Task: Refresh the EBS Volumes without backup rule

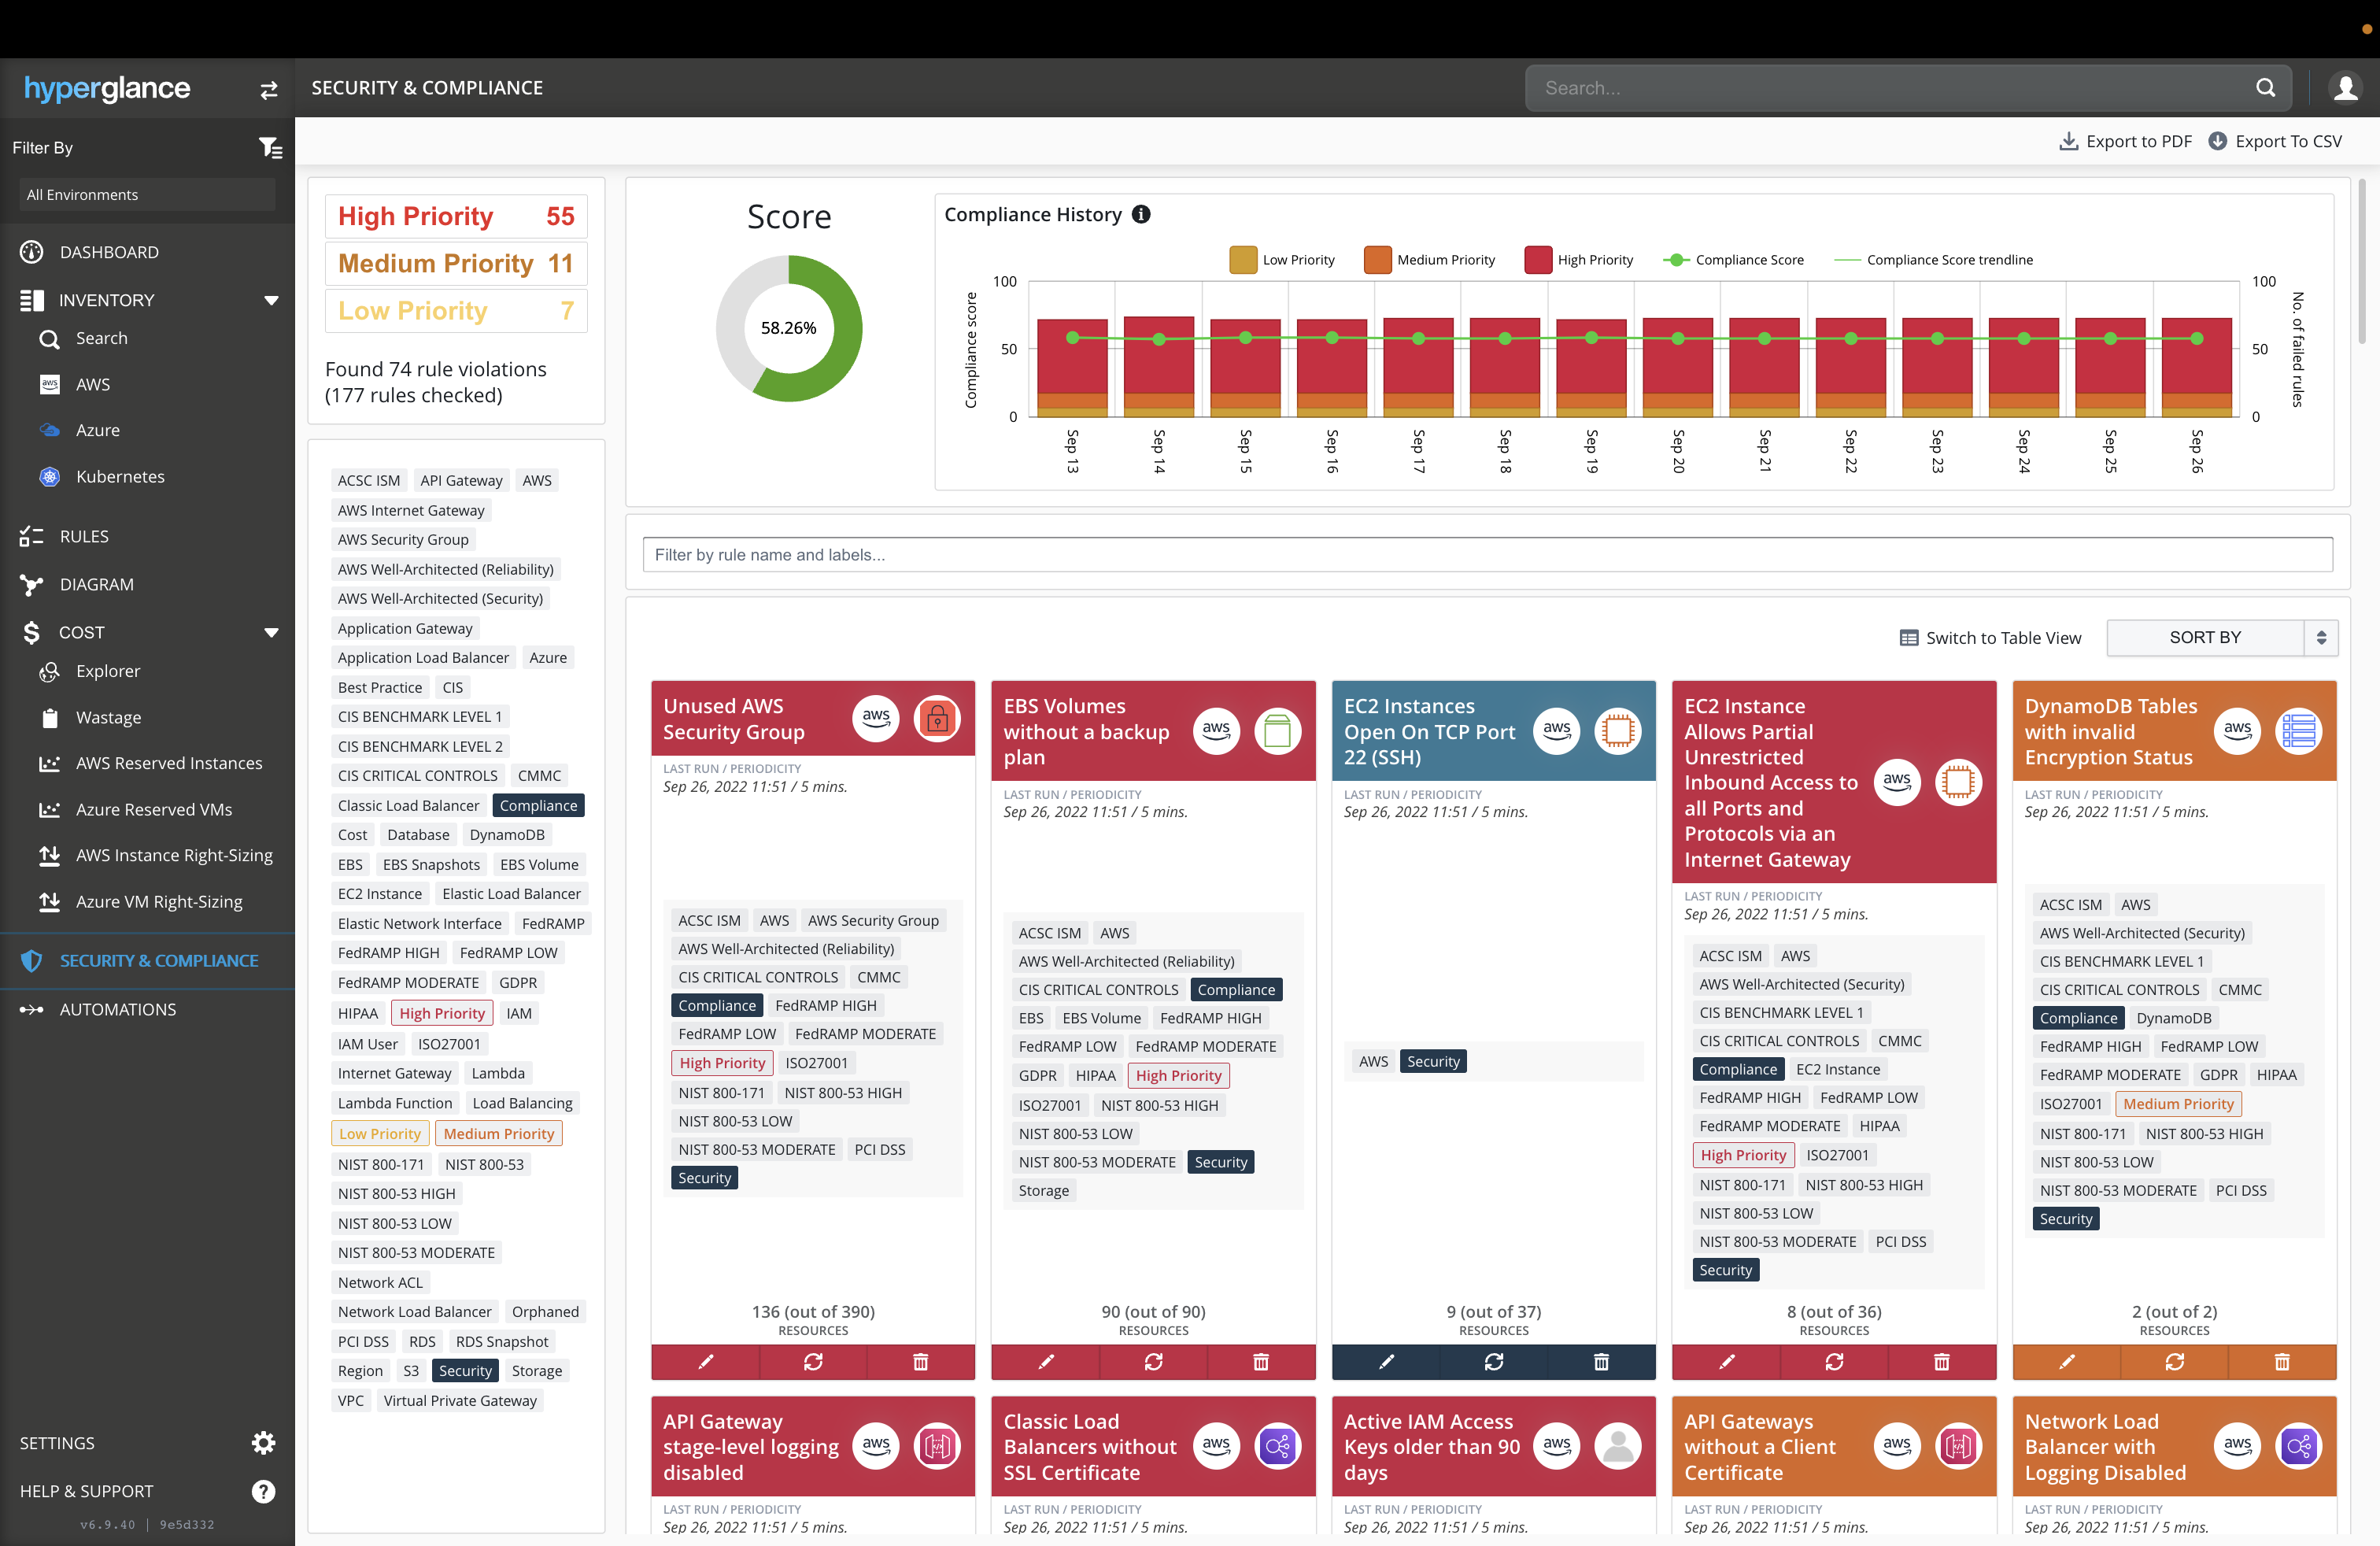Action: (1153, 1361)
